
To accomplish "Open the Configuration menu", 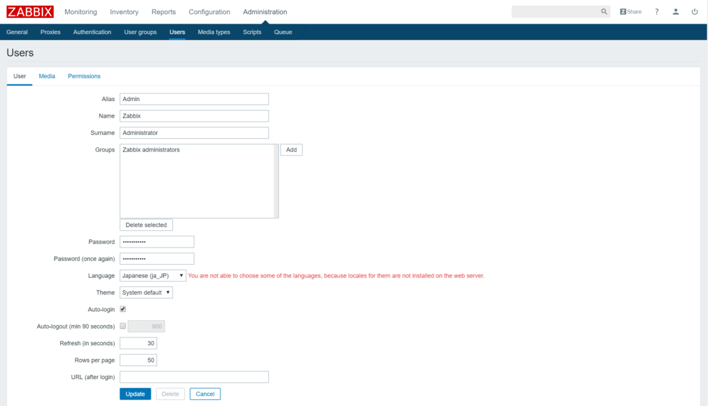I will (209, 12).
